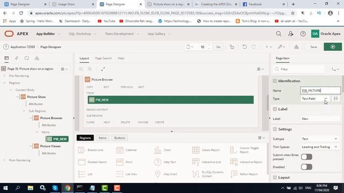Open the App Builder menu
Screen dimensions: 344x193
(48, 34)
